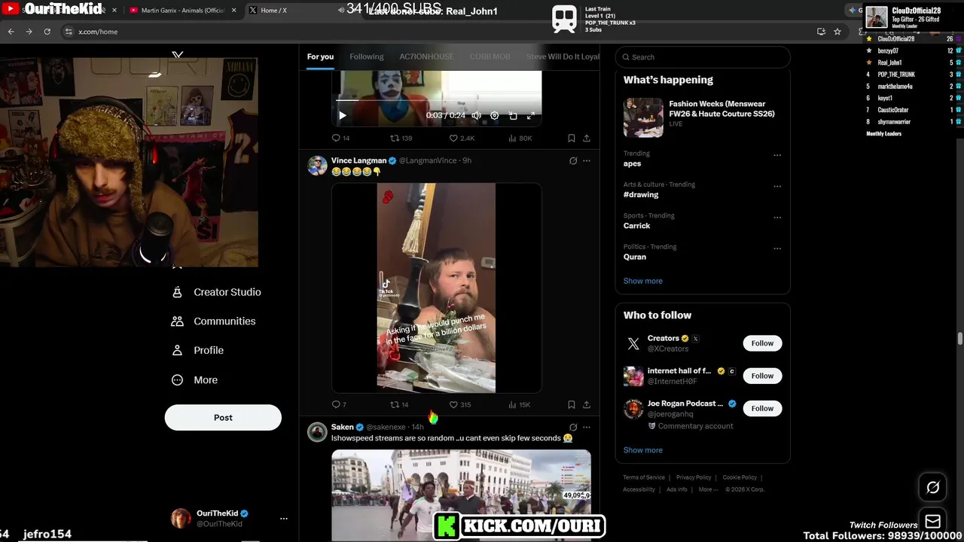Image resolution: width=964 pixels, height=542 pixels.
Task: Switch to Steve Will Do It Loyal tab
Action: point(563,56)
